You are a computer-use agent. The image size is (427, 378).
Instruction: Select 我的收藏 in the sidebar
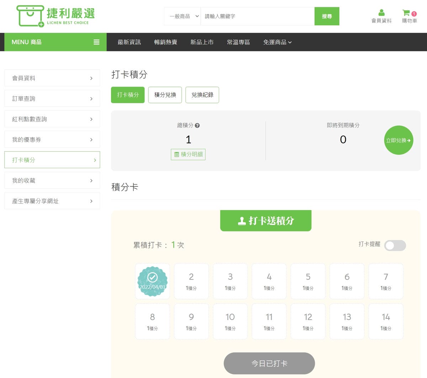(x=52, y=180)
